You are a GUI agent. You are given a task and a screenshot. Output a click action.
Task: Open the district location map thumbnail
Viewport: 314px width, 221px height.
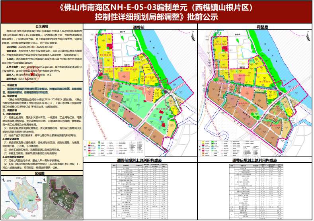(x=22, y=198)
